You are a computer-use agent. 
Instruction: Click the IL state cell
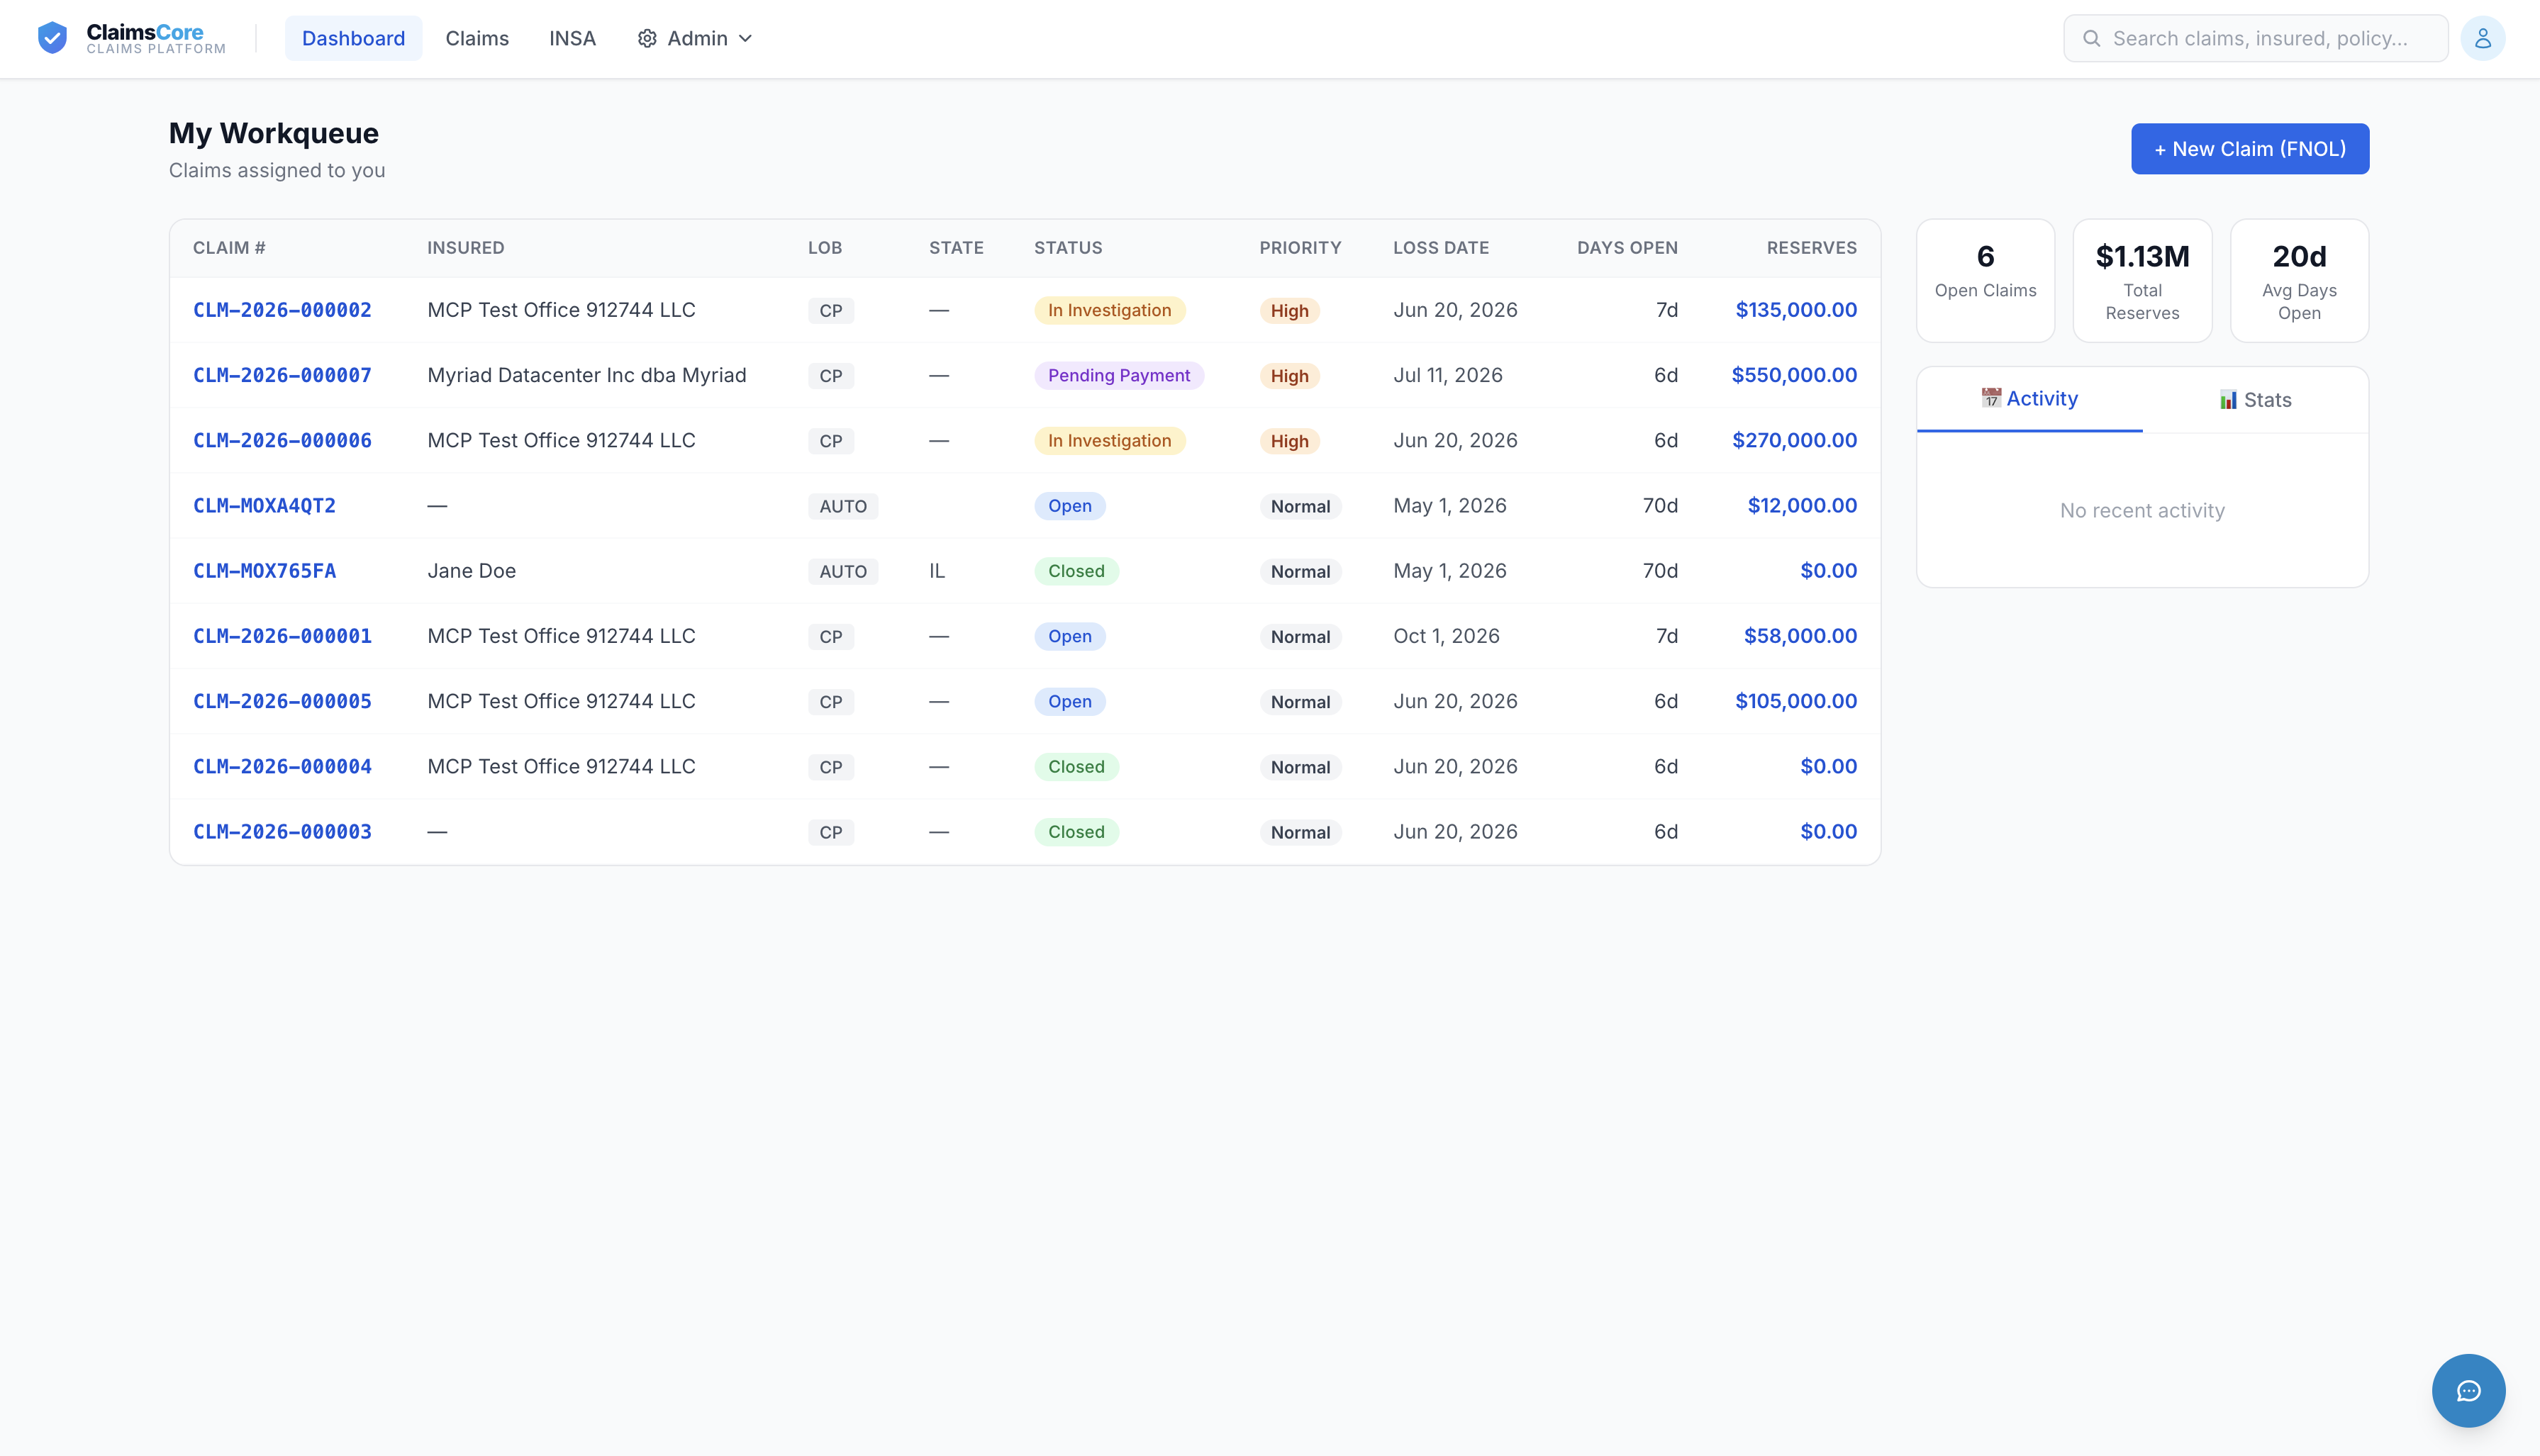click(936, 571)
